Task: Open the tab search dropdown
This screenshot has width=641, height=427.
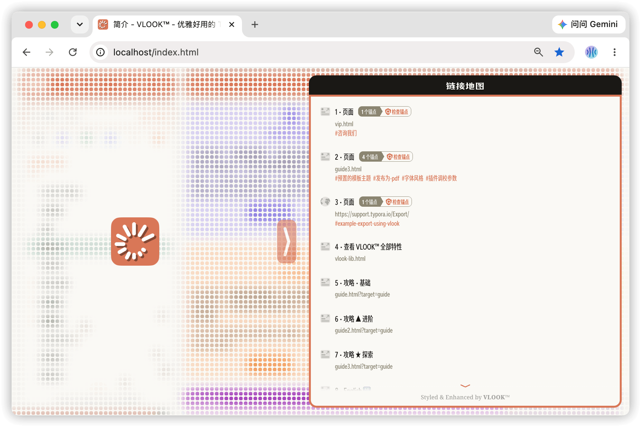Action: pyautogui.click(x=80, y=24)
